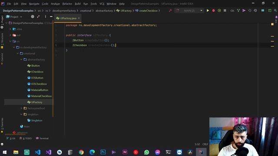Collapse the creational package
The image size is (278, 156).
tap(17, 53)
